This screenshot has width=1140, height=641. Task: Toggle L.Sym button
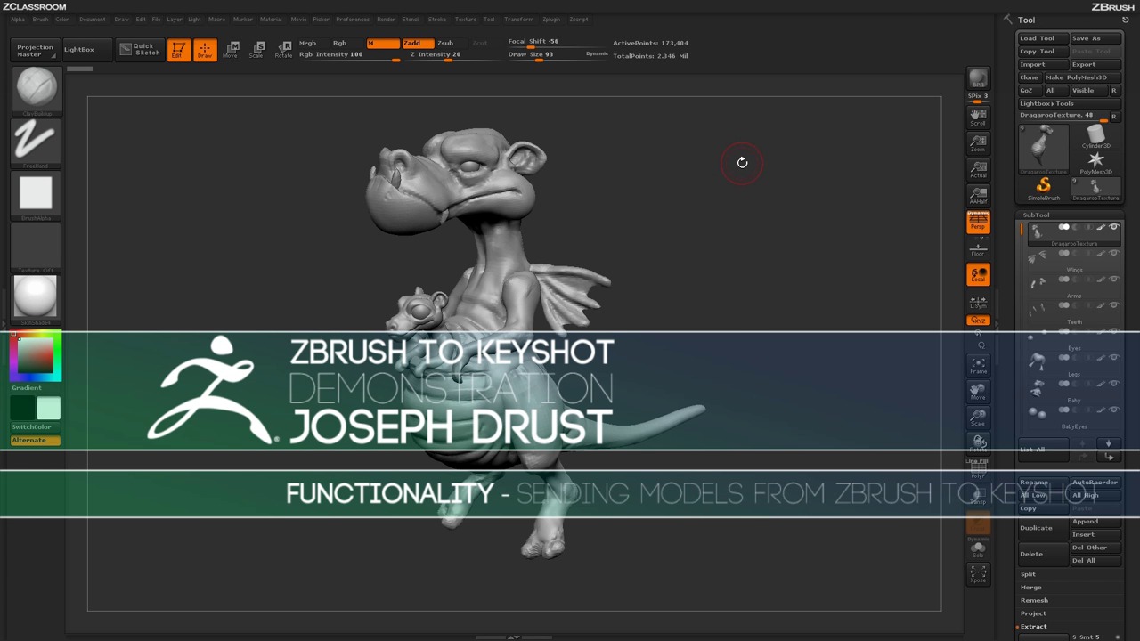point(978,302)
